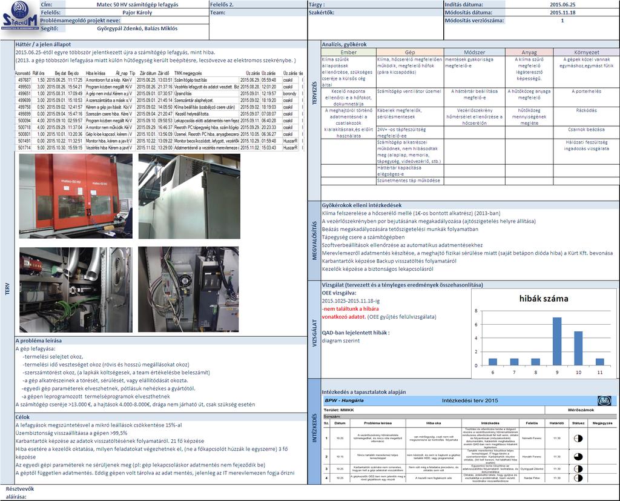
Task: Click the 'Szünetmentes táp működése' cell
Action: coord(409,181)
